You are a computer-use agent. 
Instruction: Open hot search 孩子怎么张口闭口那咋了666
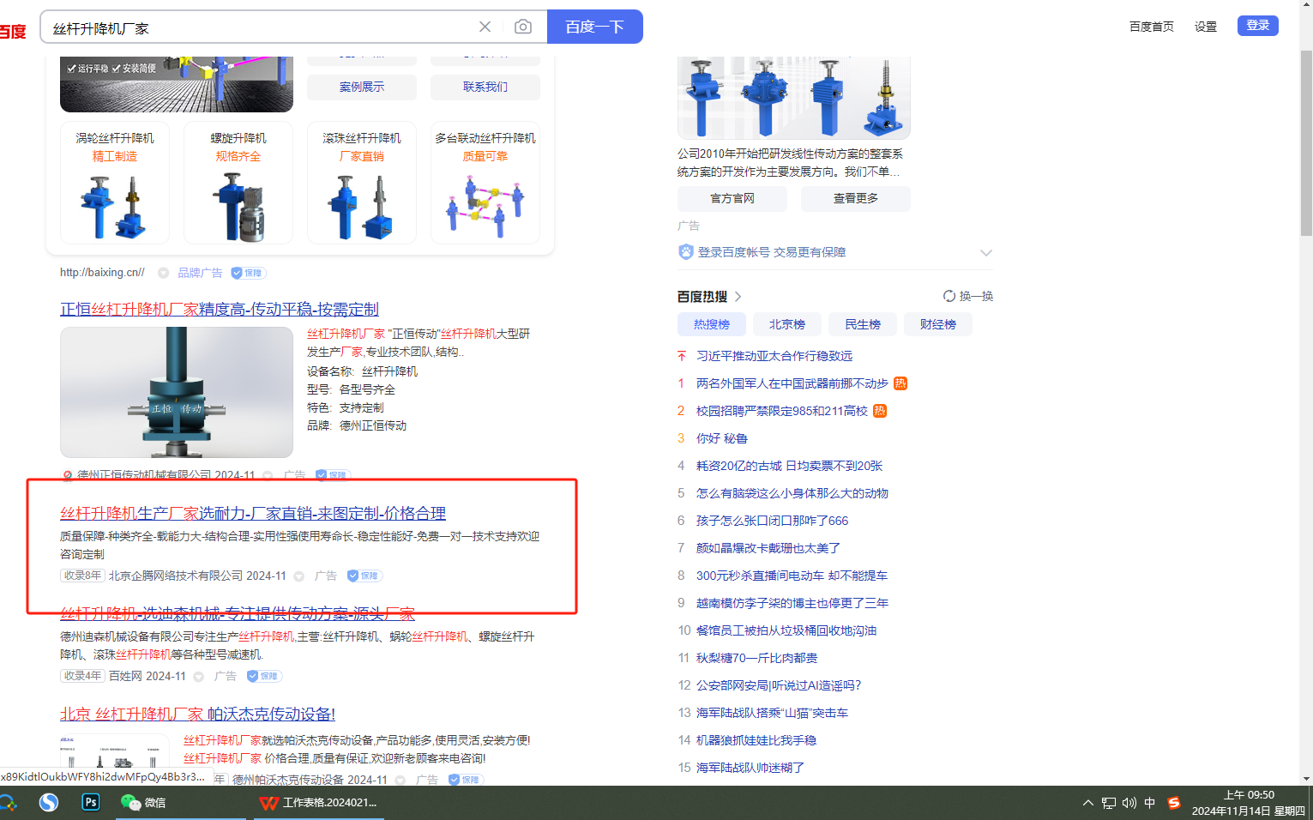(x=773, y=521)
